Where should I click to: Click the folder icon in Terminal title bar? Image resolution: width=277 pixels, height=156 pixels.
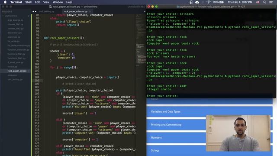178,6
